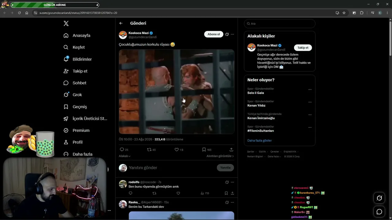
Task: Open Solo il Gala trend
Action: (255, 93)
